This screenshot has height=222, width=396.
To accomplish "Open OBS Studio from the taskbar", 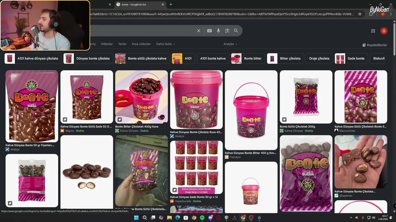I will tap(251, 218).
